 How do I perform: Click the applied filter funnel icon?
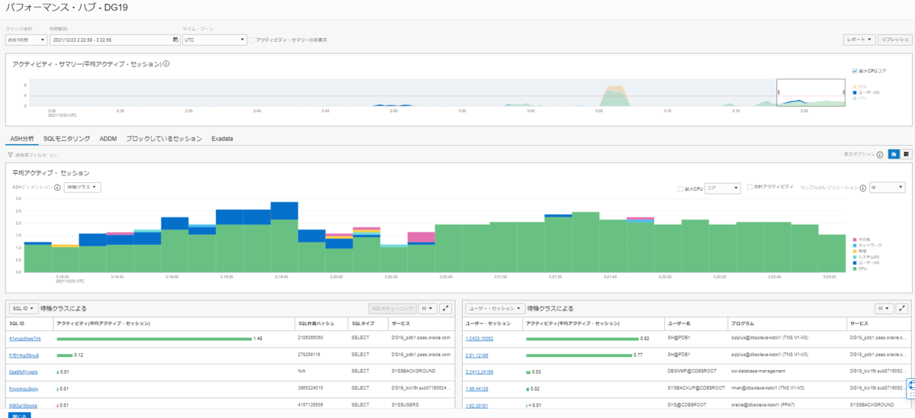point(11,154)
